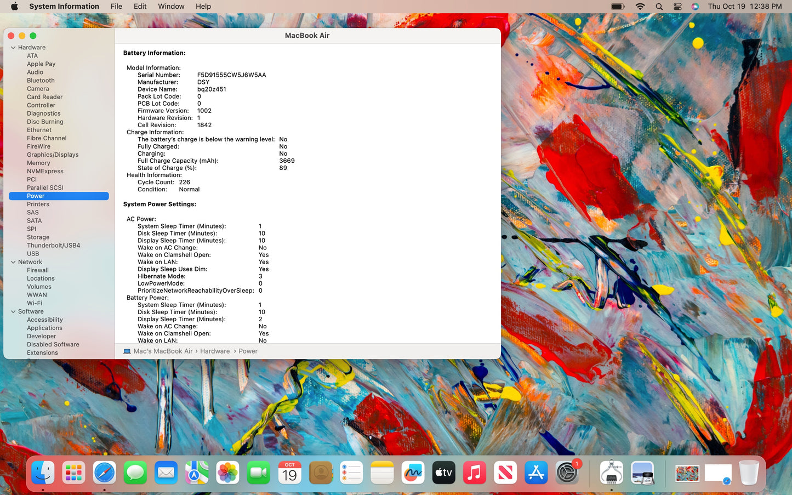Open System Settings showing the notification badge

567,472
